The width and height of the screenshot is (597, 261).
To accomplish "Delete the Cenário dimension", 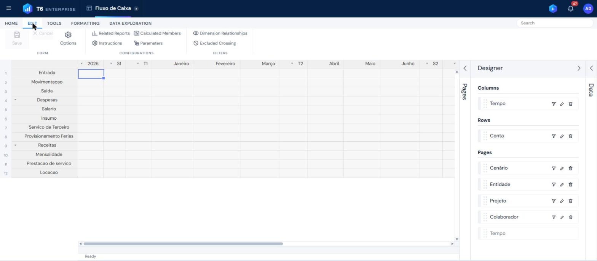I will coord(570,168).
